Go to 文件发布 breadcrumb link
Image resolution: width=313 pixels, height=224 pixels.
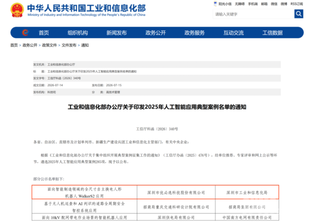coord(69,45)
